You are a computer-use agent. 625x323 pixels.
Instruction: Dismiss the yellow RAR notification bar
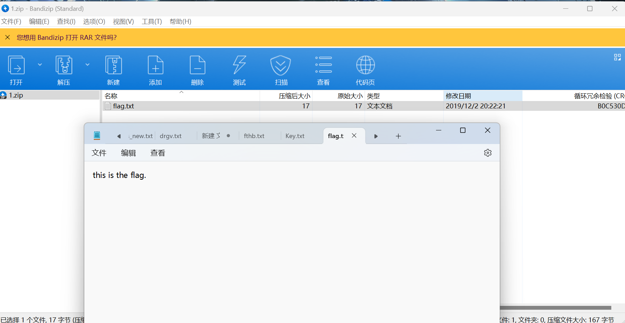tap(7, 37)
